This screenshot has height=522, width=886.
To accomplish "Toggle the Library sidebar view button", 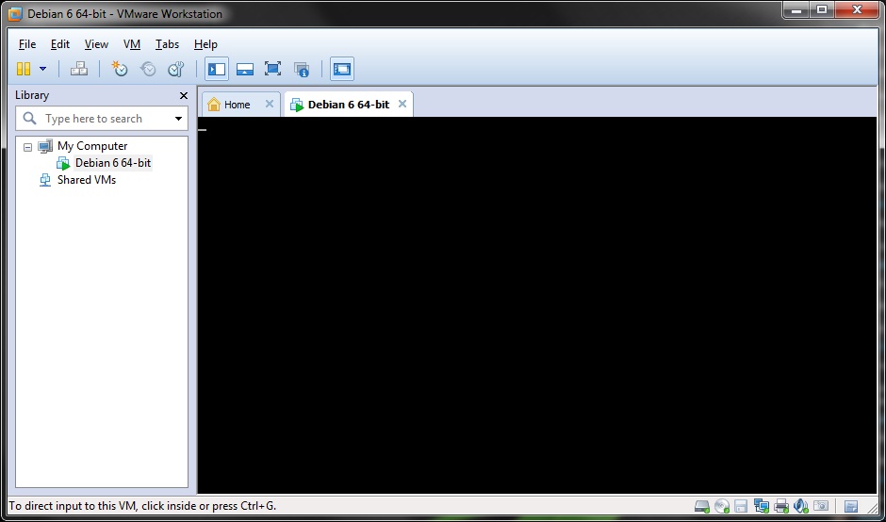I will (x=217, y=69).
